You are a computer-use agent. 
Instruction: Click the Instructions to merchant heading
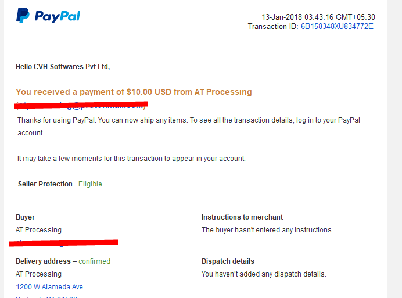[x=242, y=217]
